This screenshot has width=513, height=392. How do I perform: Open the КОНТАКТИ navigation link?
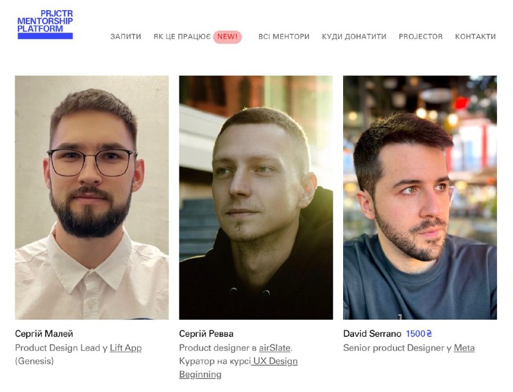[475, 37]
